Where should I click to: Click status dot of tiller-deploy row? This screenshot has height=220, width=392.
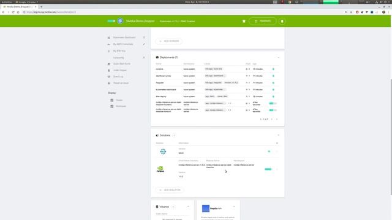[273, 97]
